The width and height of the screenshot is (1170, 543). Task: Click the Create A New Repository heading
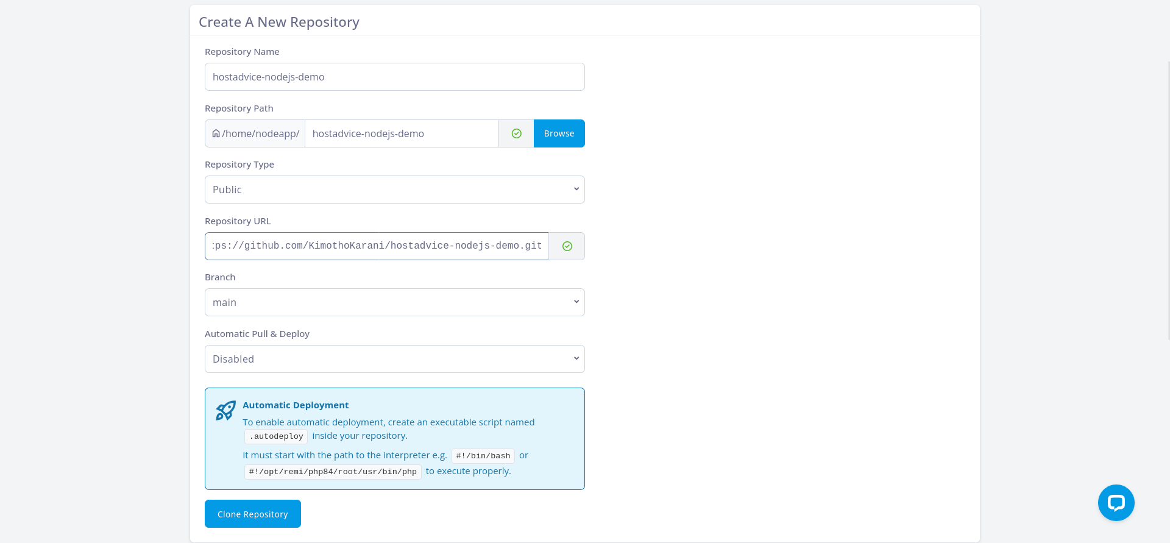click(x=279, y=22)
